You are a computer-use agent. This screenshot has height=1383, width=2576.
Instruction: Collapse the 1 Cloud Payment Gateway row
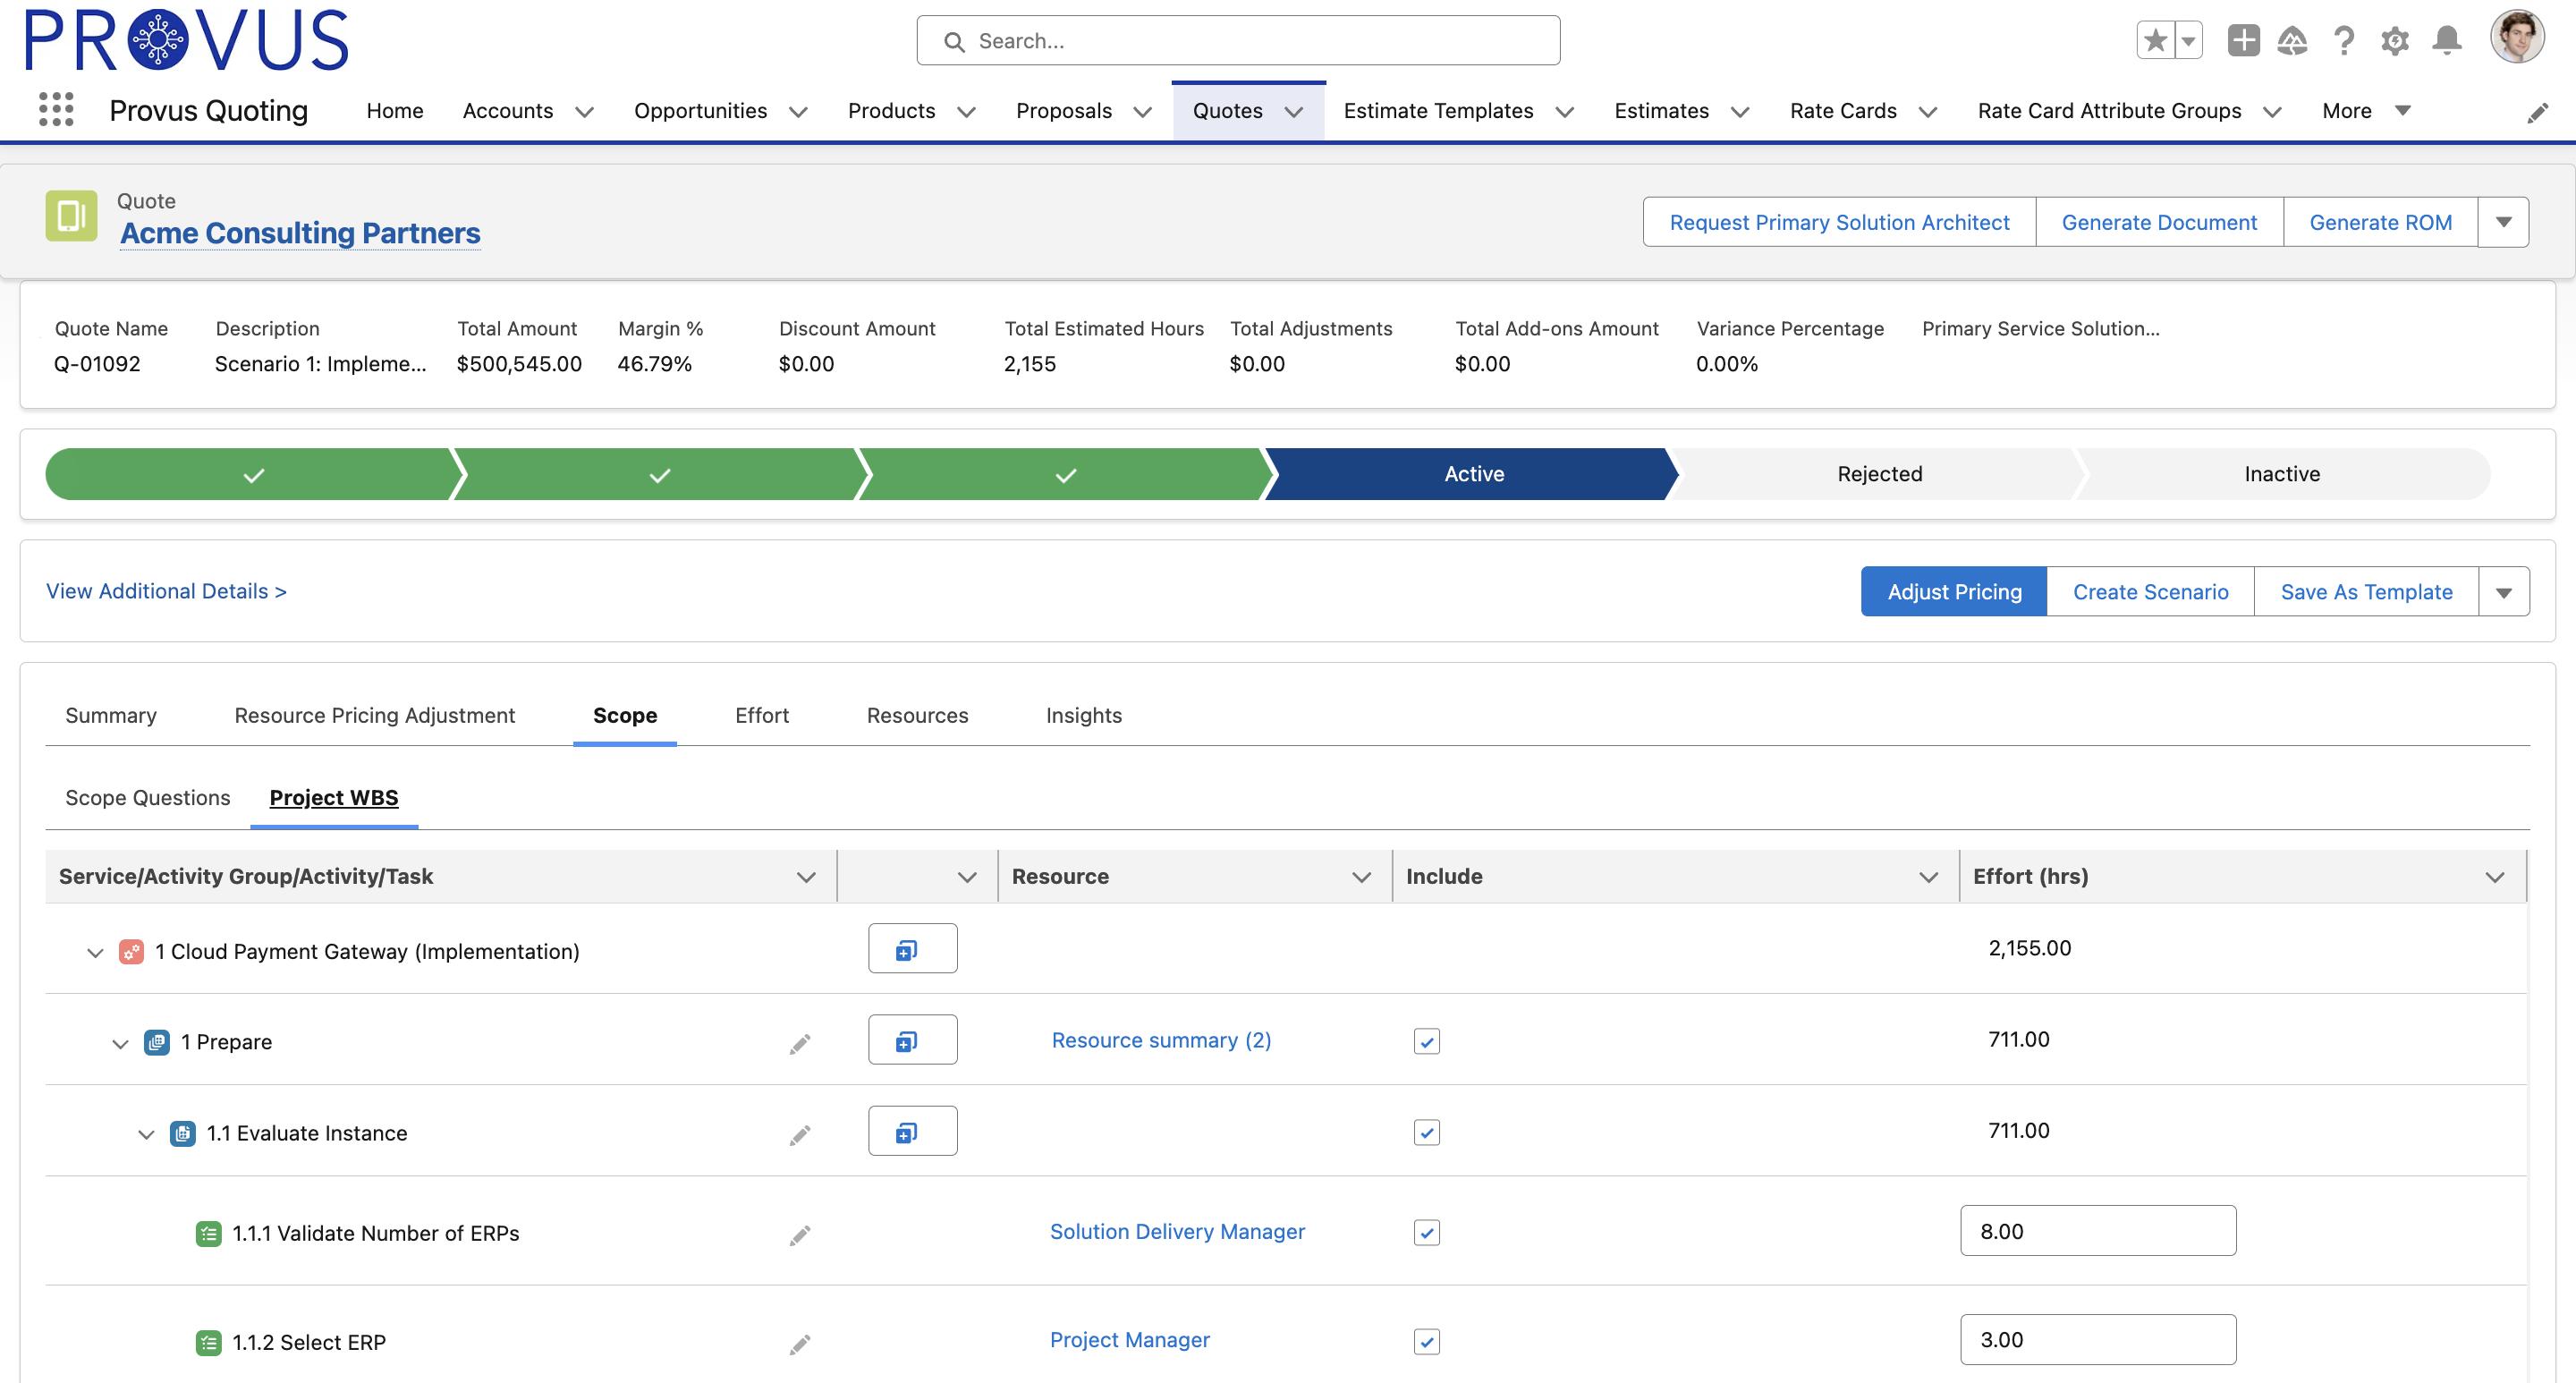95,952
